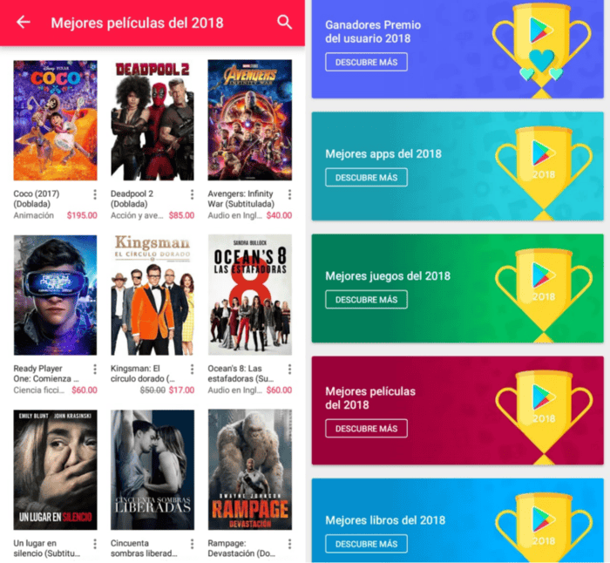
Task: Click Descubre más for Mejores libros del 2018
Action: (x=367, y=544)
